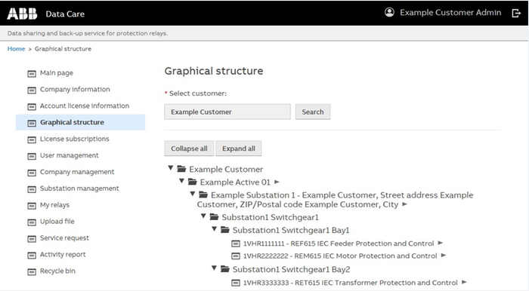Click the Upload file sidebar icon
The height and width of the screenshot is (291, 529).
click(x=32, y=222)
